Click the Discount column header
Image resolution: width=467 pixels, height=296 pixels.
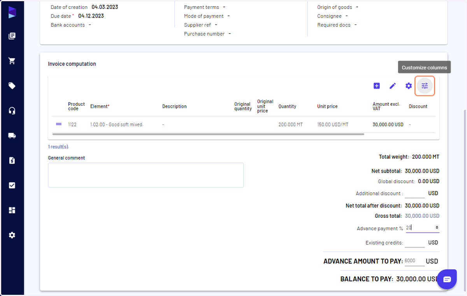pyautogui.click(x=418, y=106)
